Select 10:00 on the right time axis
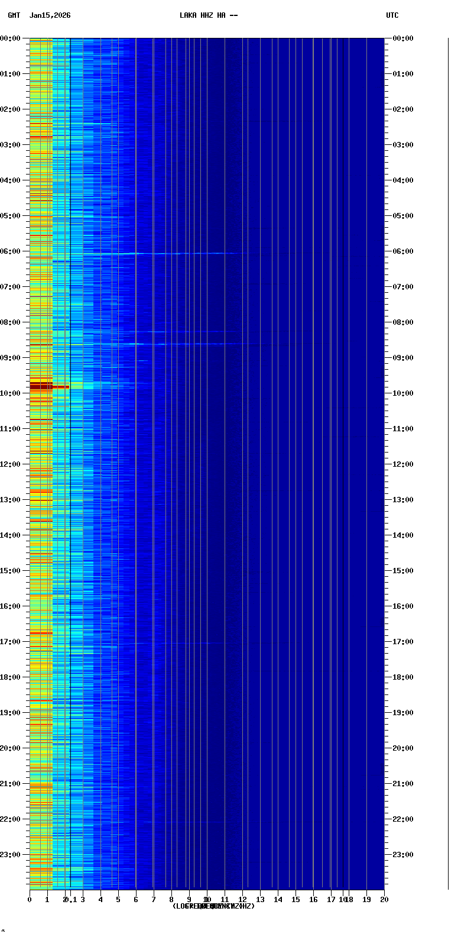This screenshot has height=937, width=474. [x=403, y=393]
